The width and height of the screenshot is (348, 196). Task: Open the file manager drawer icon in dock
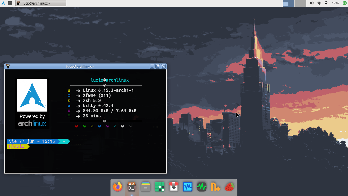[x=146, y=187]
